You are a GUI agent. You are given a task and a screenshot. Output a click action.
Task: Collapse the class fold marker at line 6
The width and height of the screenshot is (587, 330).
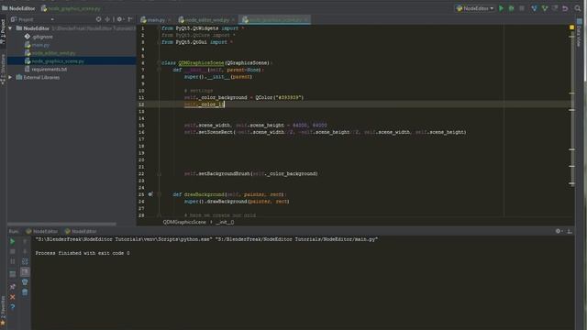point(159,63)
